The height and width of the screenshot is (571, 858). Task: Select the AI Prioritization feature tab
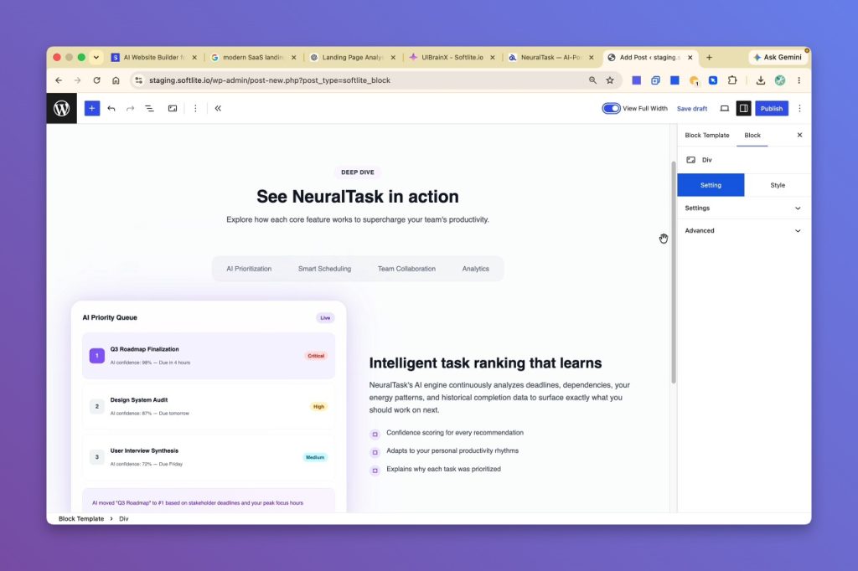click(x=249, y=269)
